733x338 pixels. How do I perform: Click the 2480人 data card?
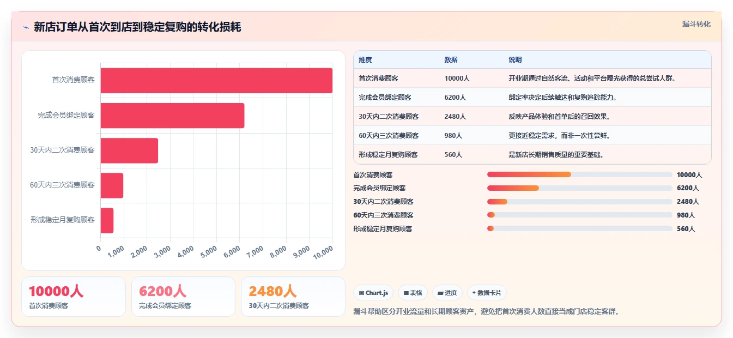point(293,297)
